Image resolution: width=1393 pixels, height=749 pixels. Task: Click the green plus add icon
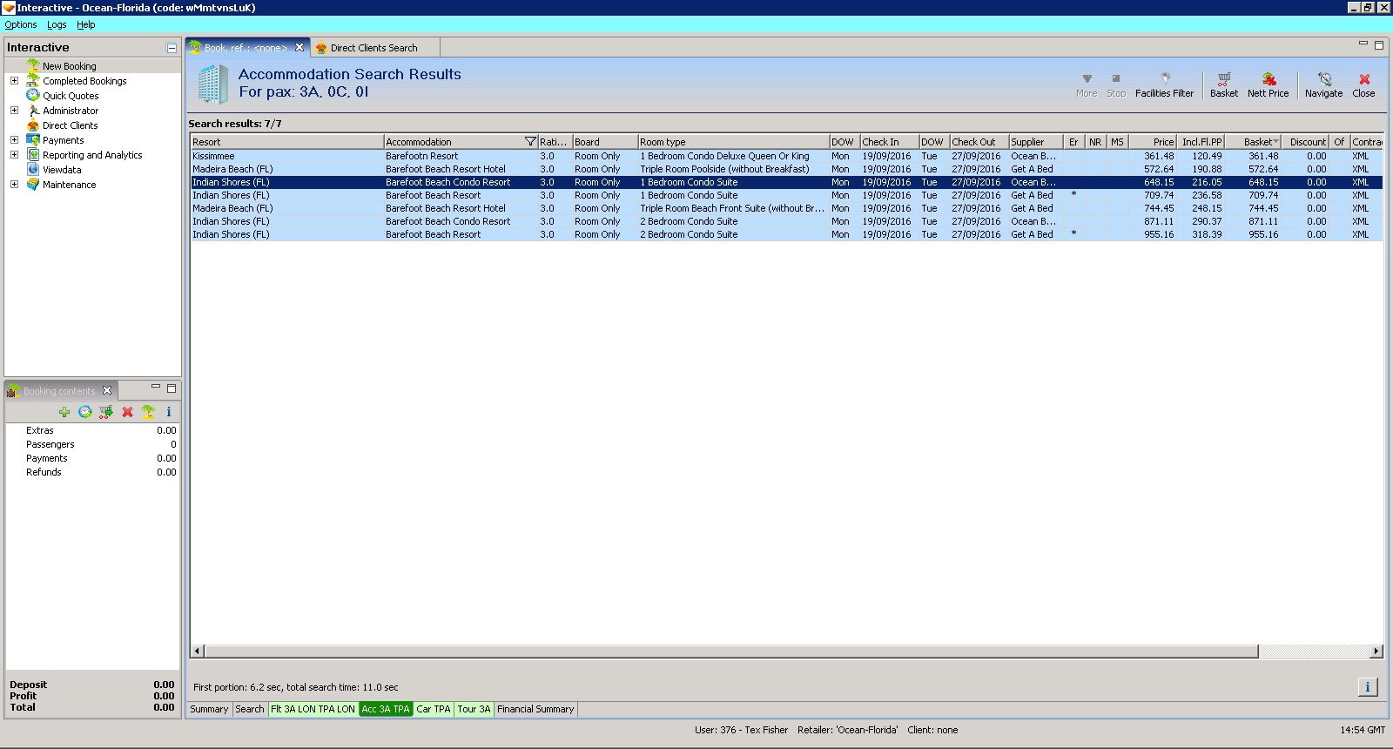pyautogui.click(x=64, y=412)
